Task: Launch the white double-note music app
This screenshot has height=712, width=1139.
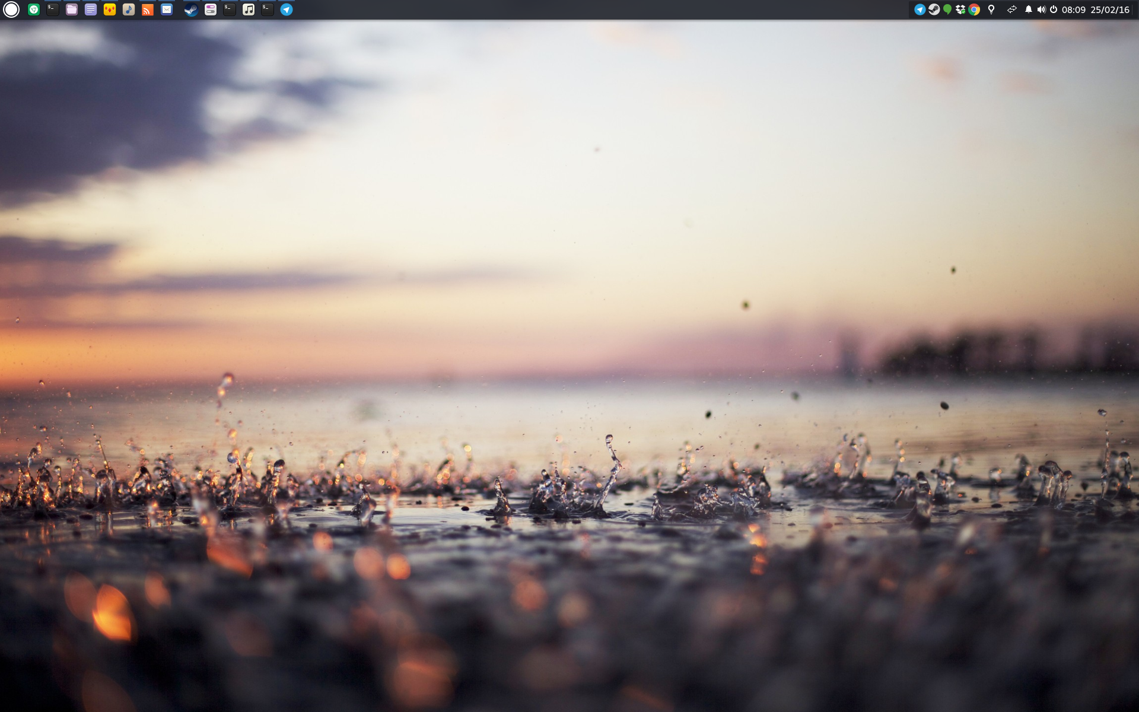Action: pyautogui.click(x=249, y=9)
